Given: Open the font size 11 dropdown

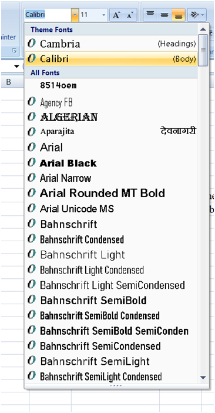Looking at the screenshot, I should 93,15.
